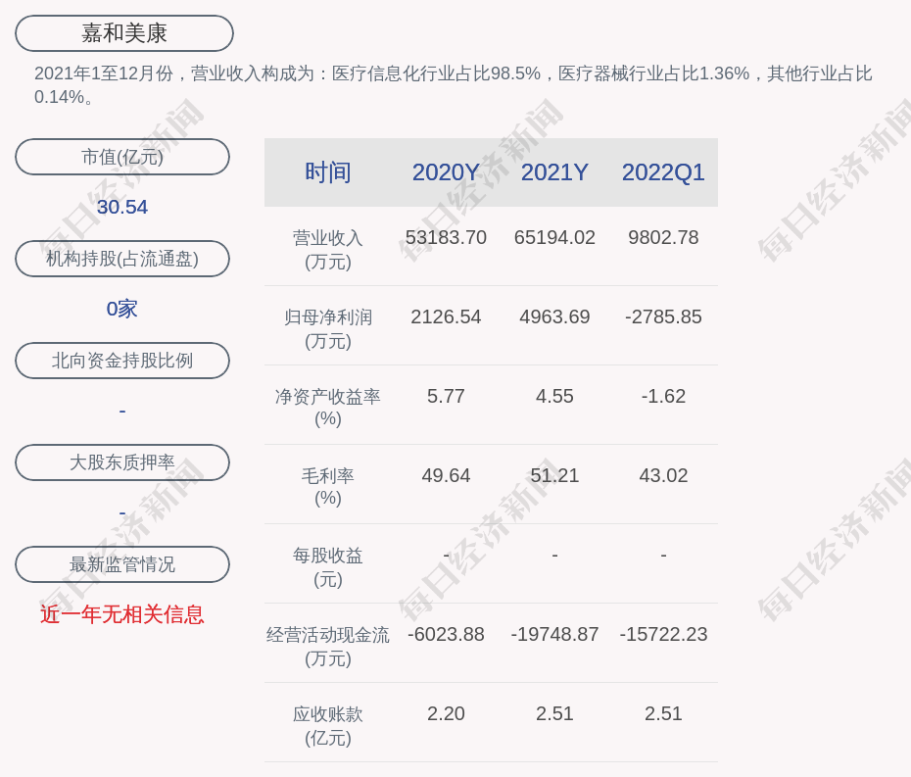
Task: Select net profit value 2126.54
Action: click(x=446, y=316)
